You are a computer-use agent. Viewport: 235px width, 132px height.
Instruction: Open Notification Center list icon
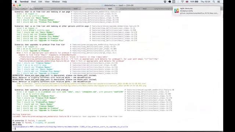point(218,1)
